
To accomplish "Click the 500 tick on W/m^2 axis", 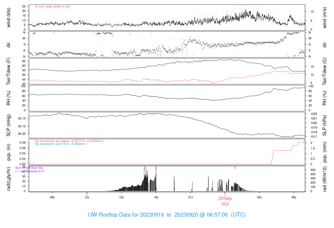I will (x=313, y=170).
